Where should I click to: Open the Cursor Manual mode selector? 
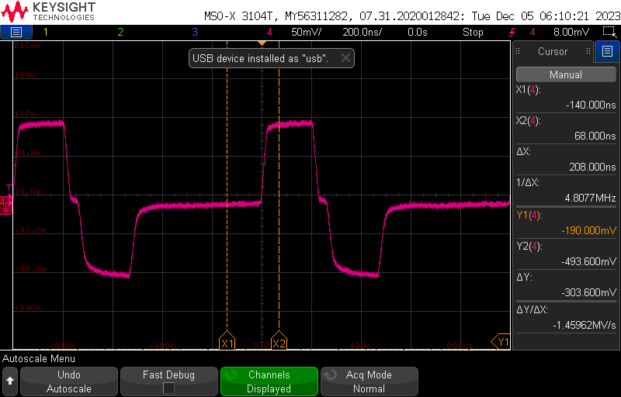(565, 75)
